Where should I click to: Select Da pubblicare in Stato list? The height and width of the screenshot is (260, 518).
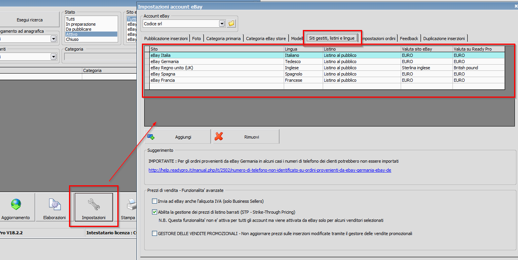(x=91, y=29)
